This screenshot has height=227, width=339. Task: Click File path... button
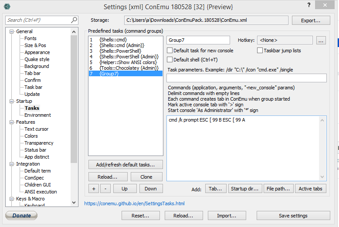coord(278,189)
